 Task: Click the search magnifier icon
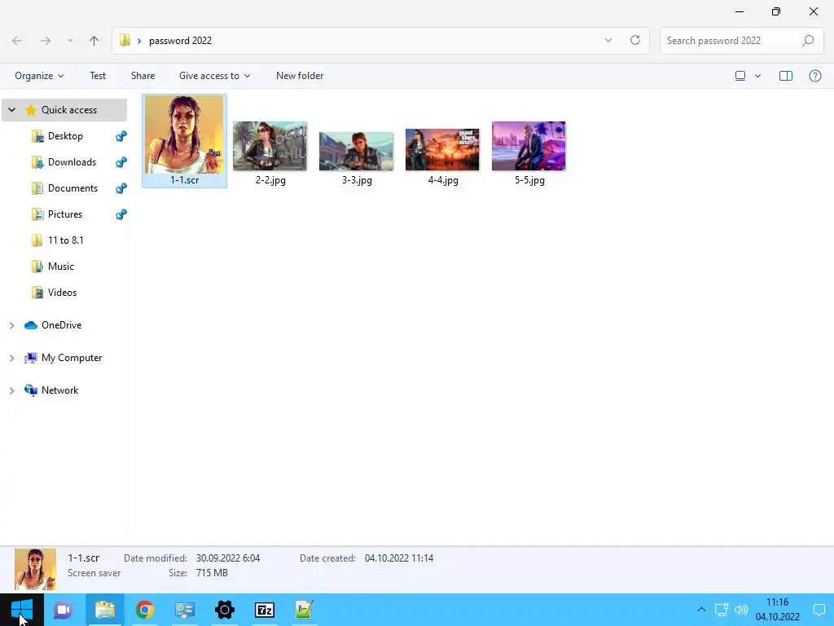click(x=808, y=41)
